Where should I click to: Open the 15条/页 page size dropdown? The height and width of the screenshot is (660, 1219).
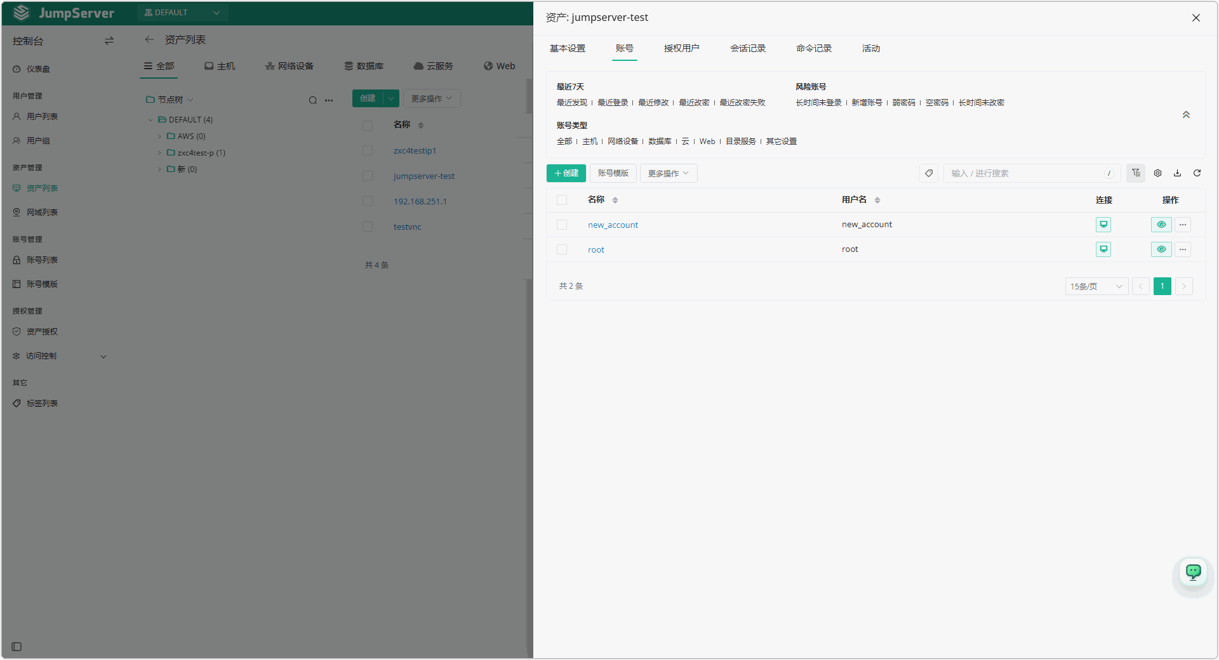coord(1096,286)
